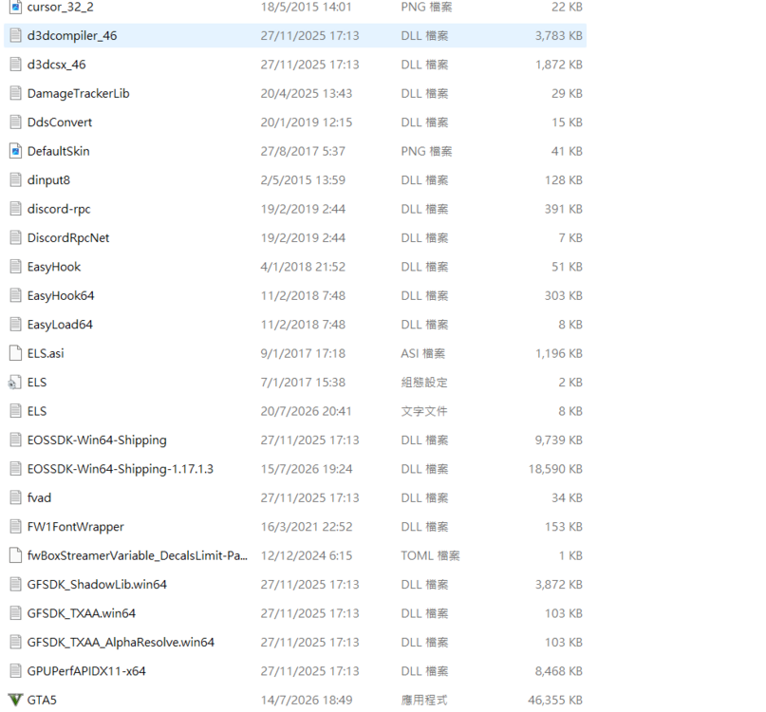This screenshot has width=766, height=712.
Task: Select the 3,872 KB size value
Action: (559, 584)
